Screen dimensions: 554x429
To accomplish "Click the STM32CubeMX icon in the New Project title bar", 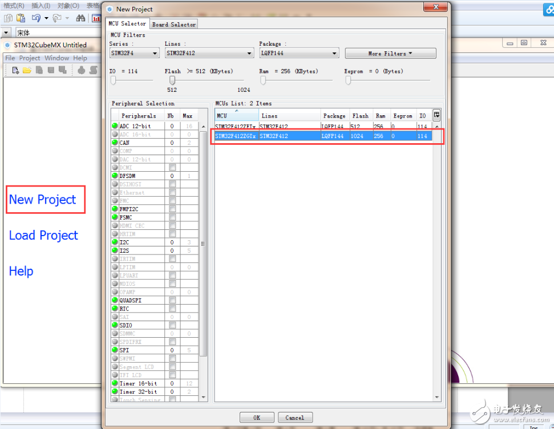I will 110,9.
